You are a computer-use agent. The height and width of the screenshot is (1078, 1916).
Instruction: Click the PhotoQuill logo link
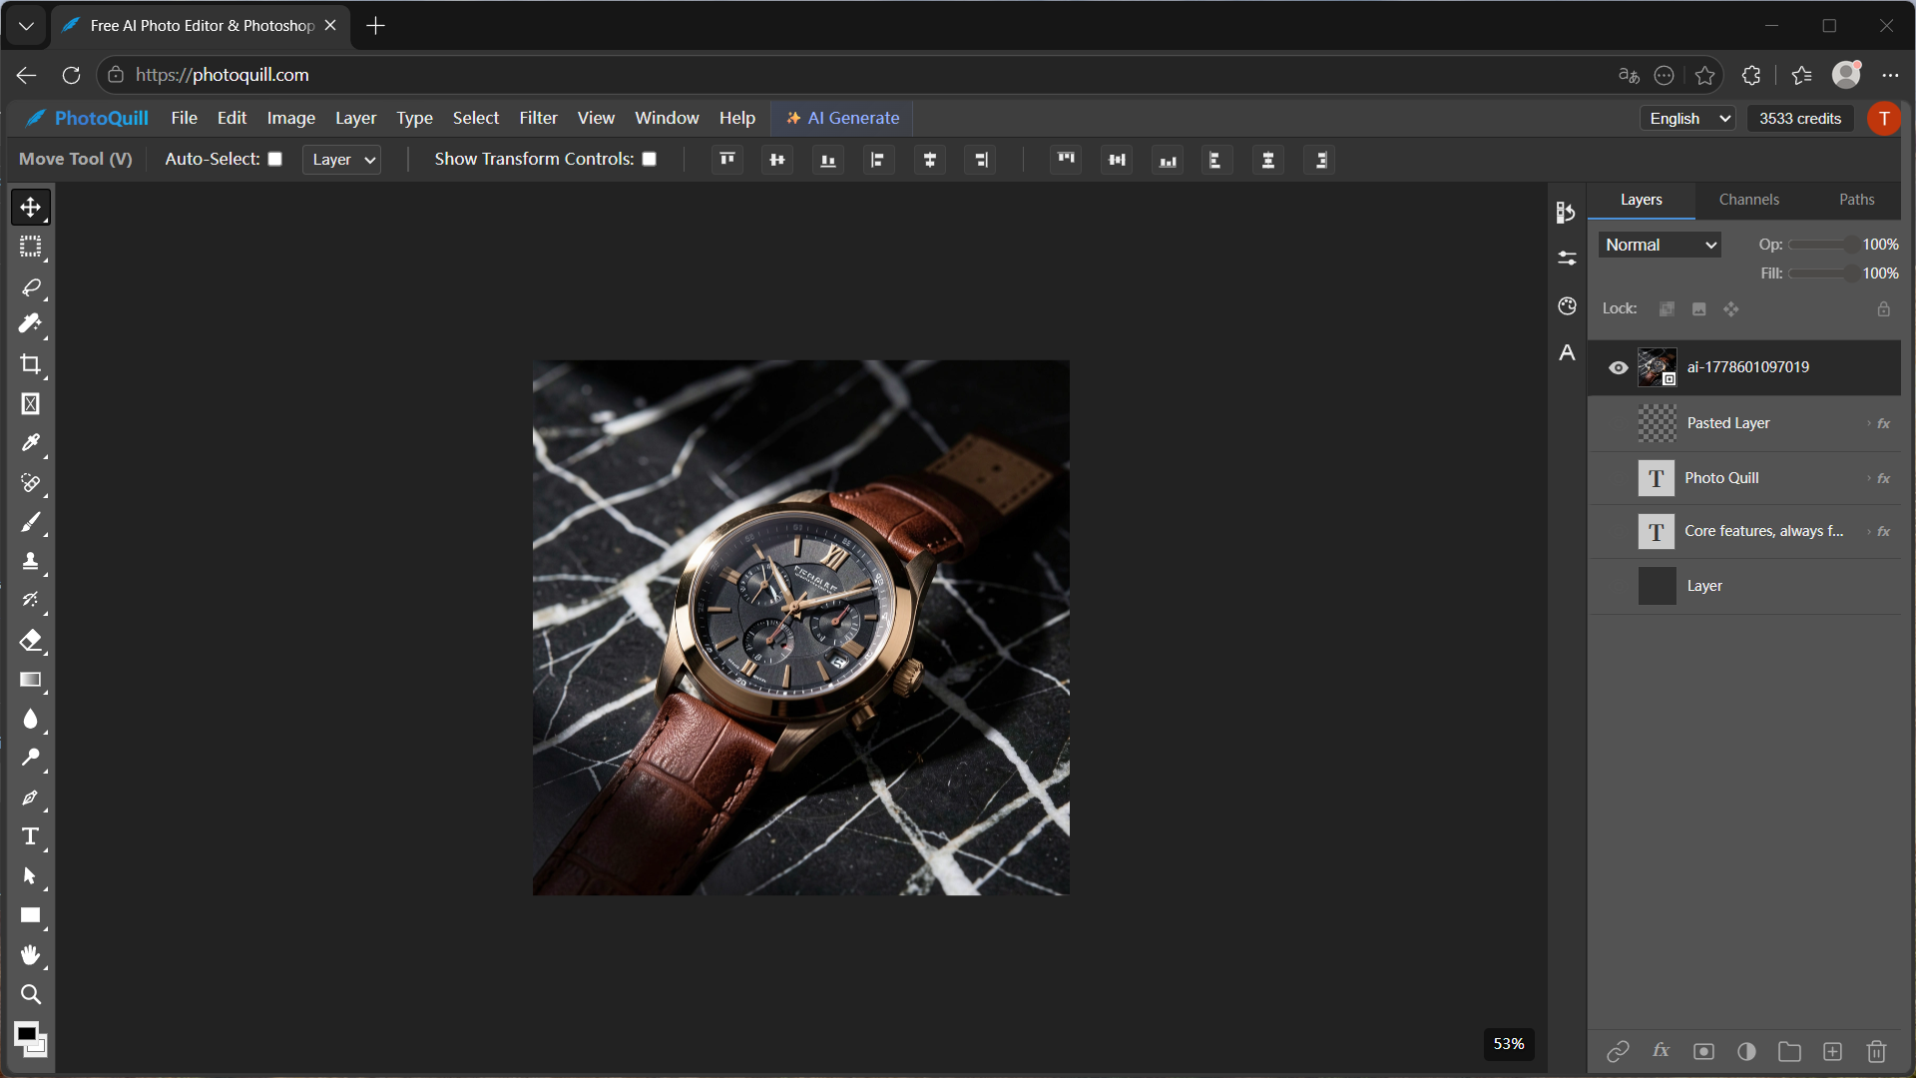click(87, 118)
